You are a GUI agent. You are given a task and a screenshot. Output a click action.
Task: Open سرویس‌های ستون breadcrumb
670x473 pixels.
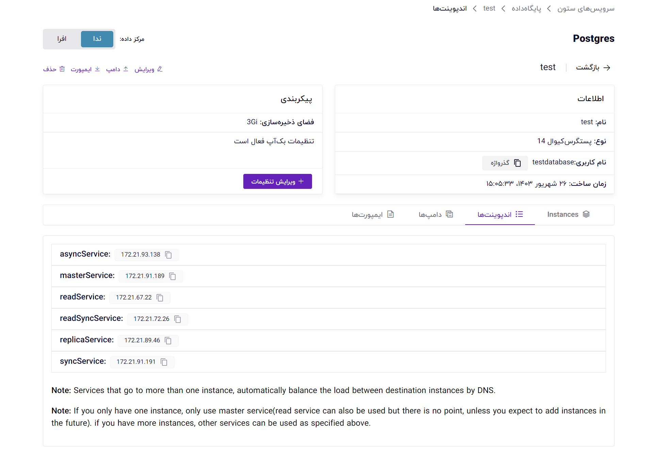[586, 9]
